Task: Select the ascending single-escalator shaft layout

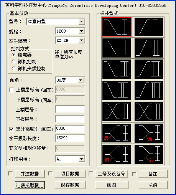Action: point(149,27)
